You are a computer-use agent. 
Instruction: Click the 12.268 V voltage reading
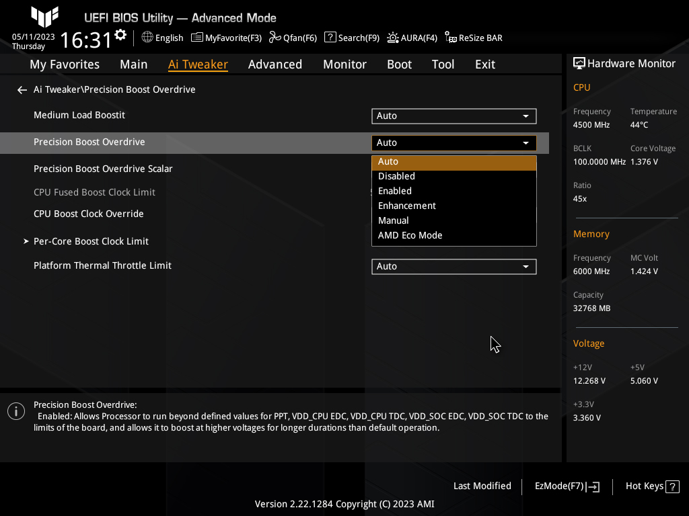pyautogui.click(x=589, y=381)
